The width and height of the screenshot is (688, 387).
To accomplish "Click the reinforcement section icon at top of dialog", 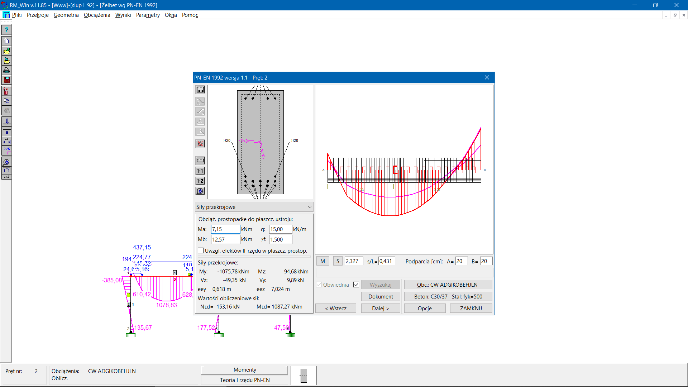I will pos(200,90).
